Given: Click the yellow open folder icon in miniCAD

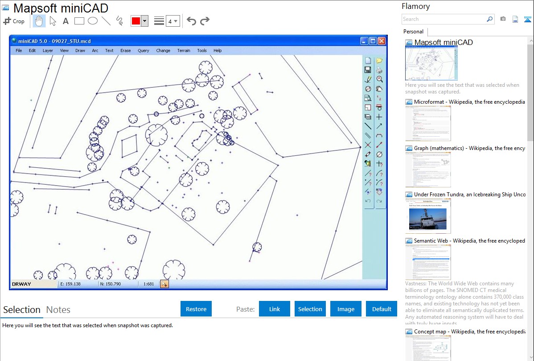Looking at the screenshot, I should pos(379,61).
